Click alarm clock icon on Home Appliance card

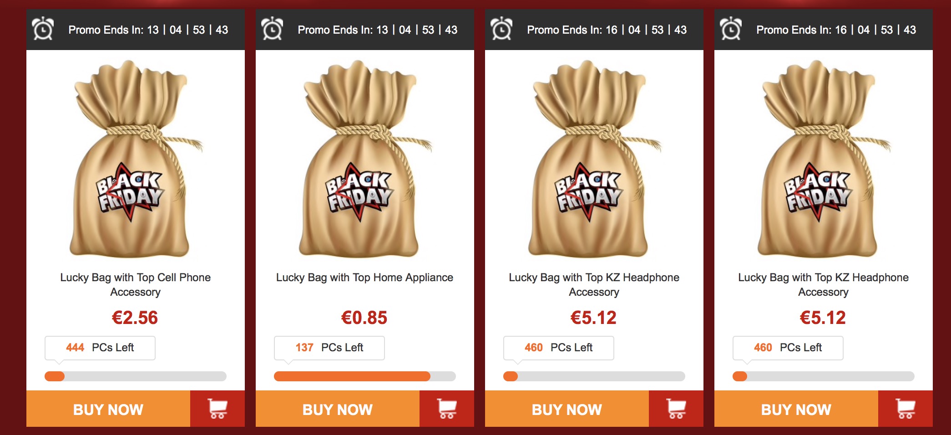[273, 29]
